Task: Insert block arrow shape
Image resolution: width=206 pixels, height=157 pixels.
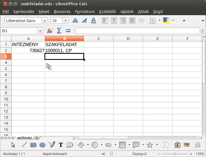Action: click(109, 145)
